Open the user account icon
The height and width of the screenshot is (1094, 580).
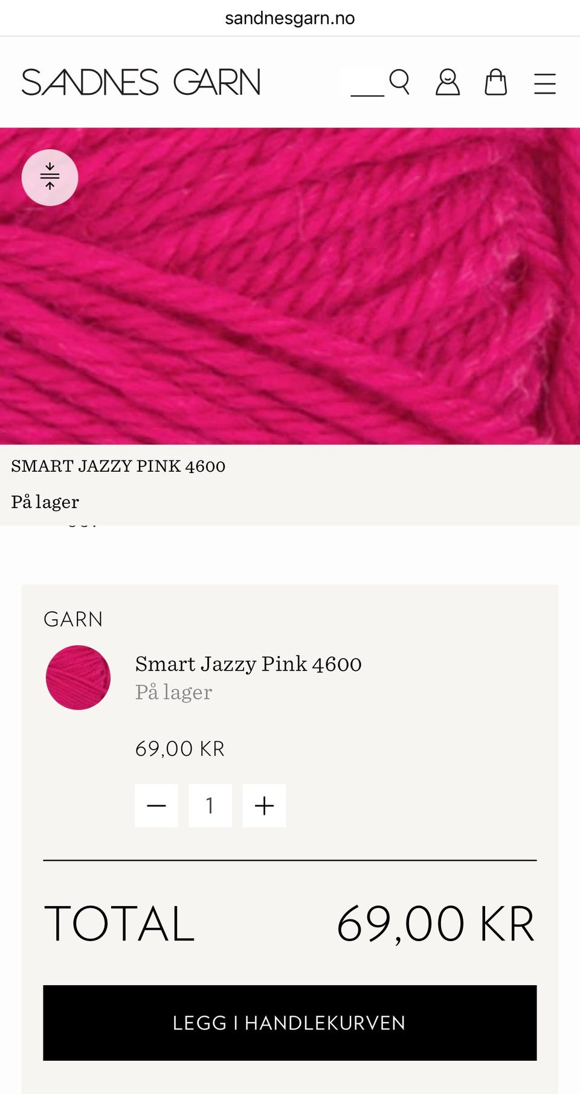tap(448, 82)
